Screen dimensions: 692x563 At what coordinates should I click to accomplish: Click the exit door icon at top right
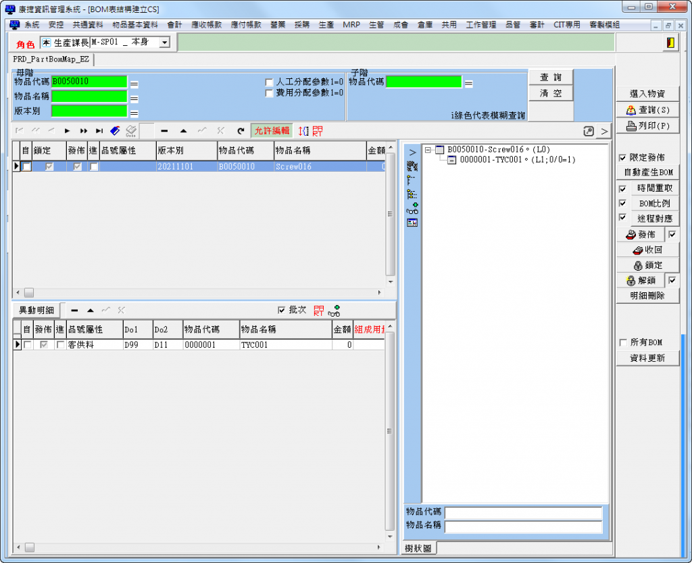[x=670, y=43]
